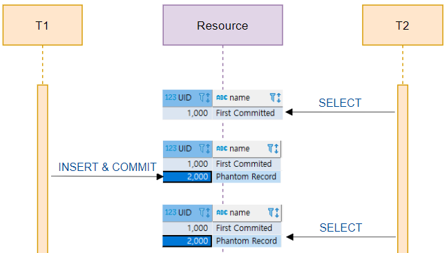Select Phantom Record cell in third table
The image size is (447, 253).
pos(247,241)
